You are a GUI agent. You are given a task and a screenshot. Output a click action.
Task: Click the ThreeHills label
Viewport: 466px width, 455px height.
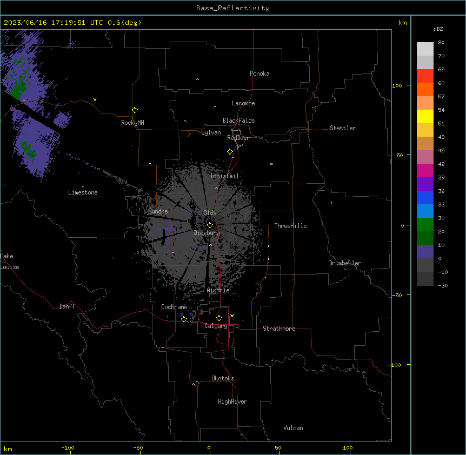pyautogui.click(x=290, y=226)
